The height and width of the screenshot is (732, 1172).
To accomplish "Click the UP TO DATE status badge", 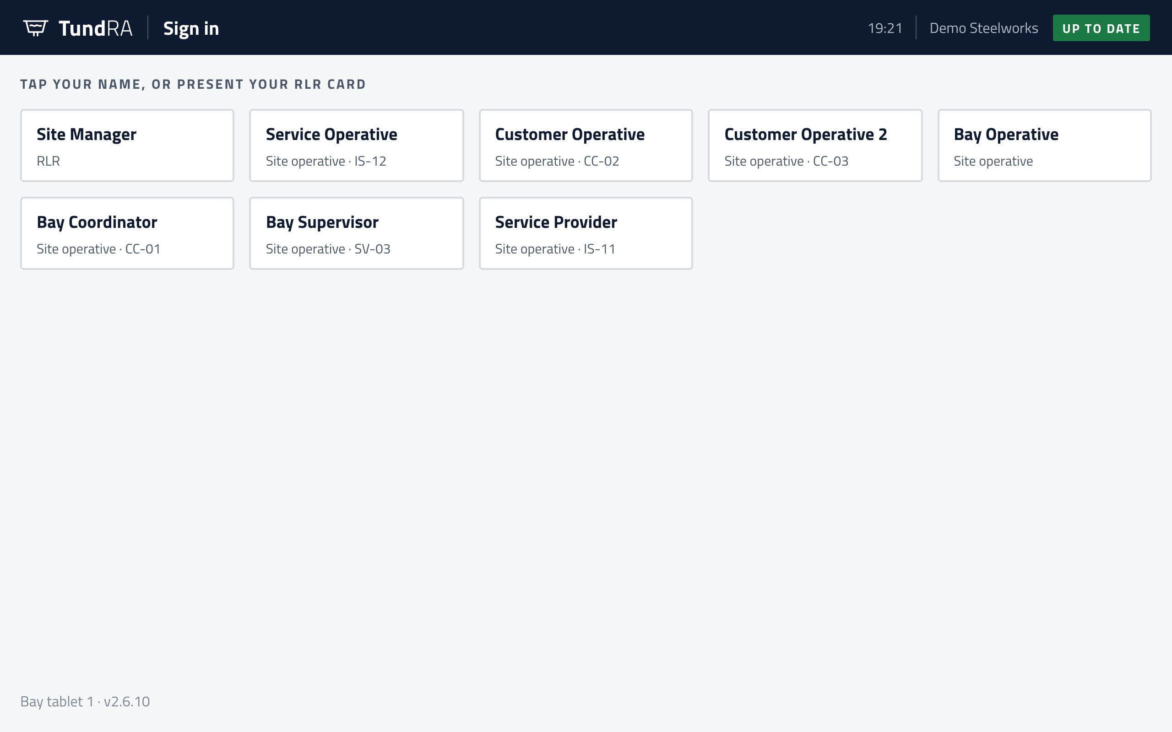I will click(1101, 28).
